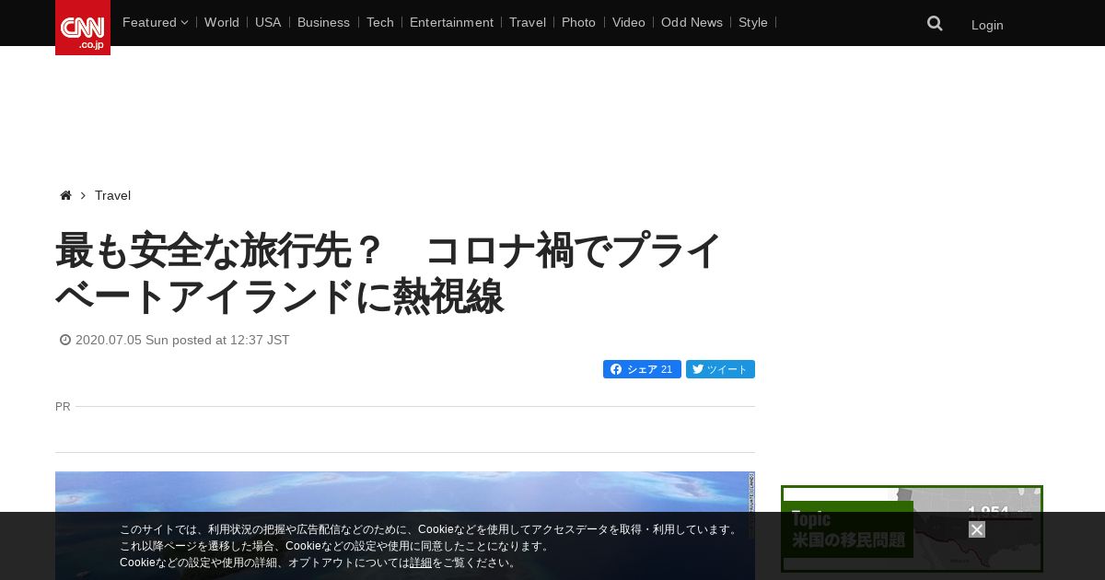Click the Login link
The height and width of the screenshot is (580, 1105).
point(987,25)
